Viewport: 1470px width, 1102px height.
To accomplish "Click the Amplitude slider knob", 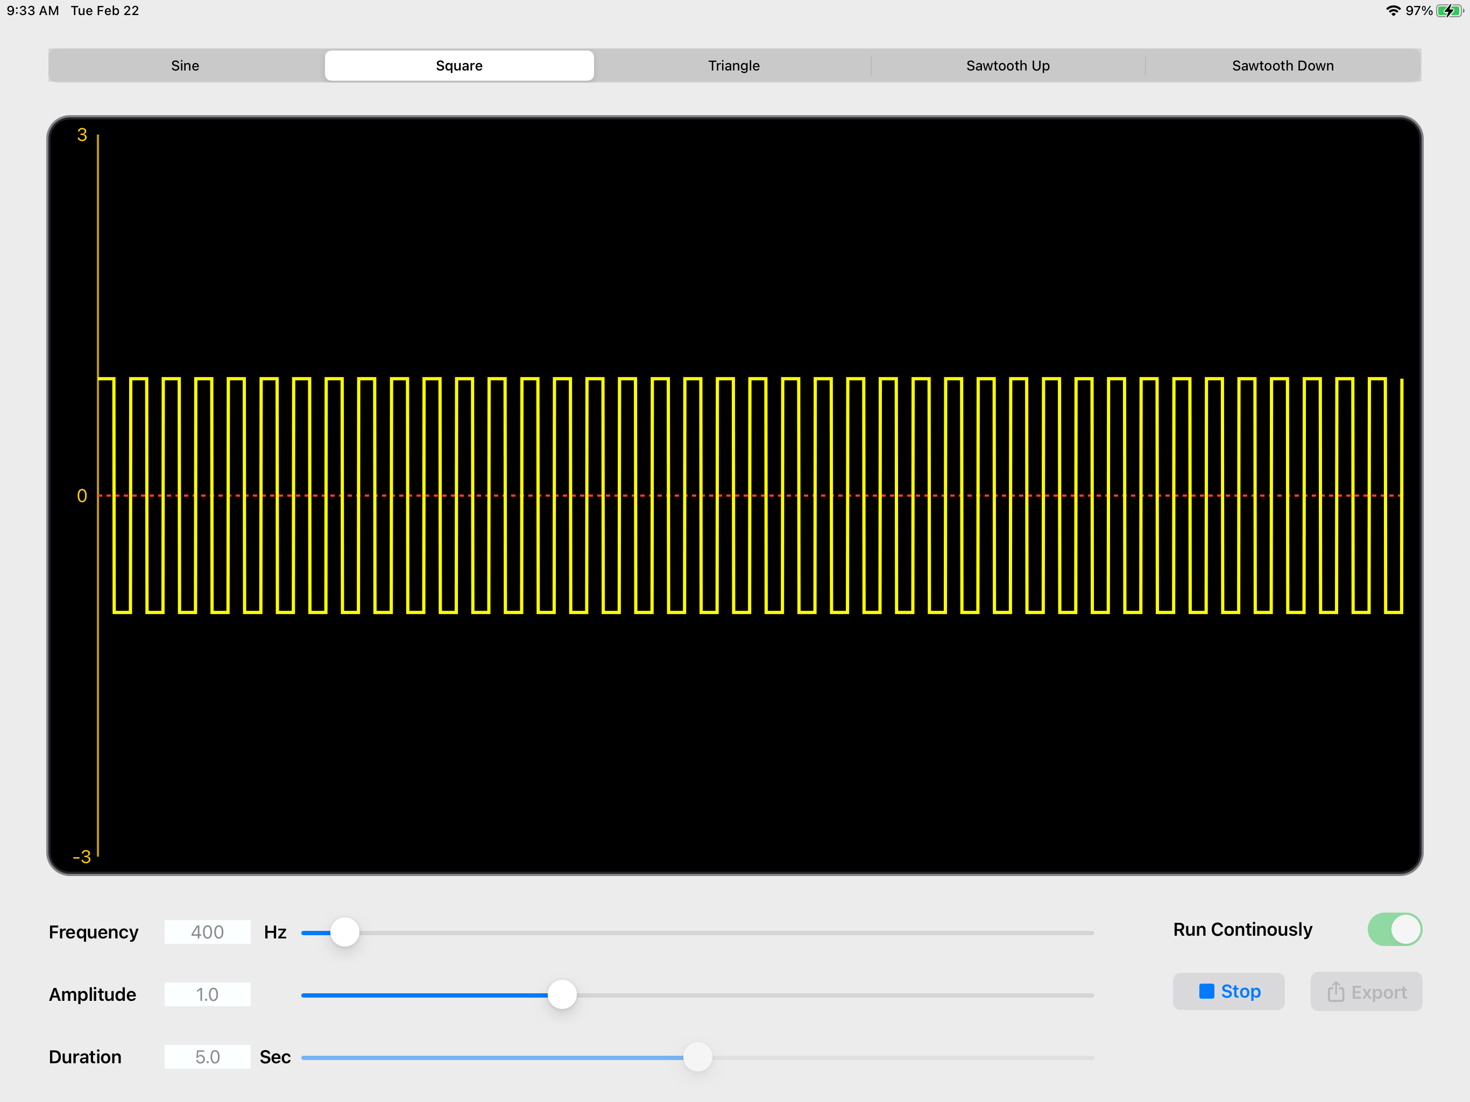I will pos(562,994).
